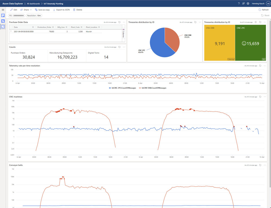Image resolution: width=271 pixels, height=208 pixels.
Task: Open the Plant_Location column menu
Action: tap(99, 27)
